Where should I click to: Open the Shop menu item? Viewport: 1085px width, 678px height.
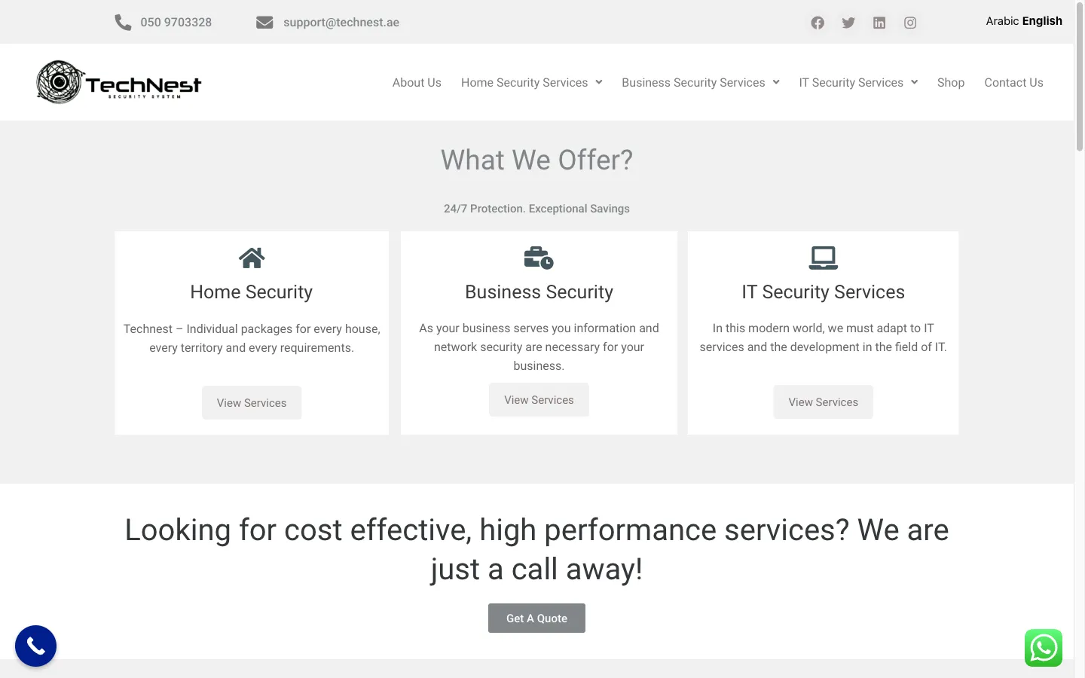tap(951, 82)
